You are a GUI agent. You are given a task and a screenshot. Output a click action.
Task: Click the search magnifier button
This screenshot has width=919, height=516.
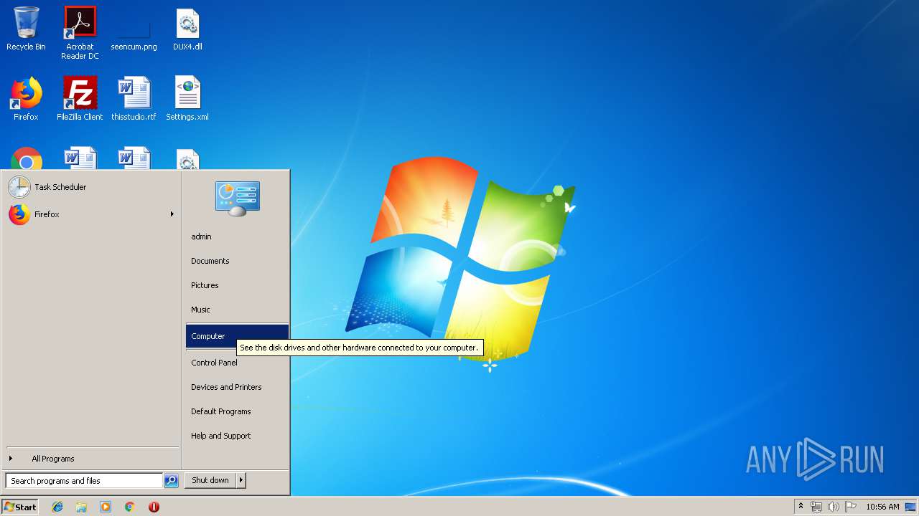click(171, 481)
